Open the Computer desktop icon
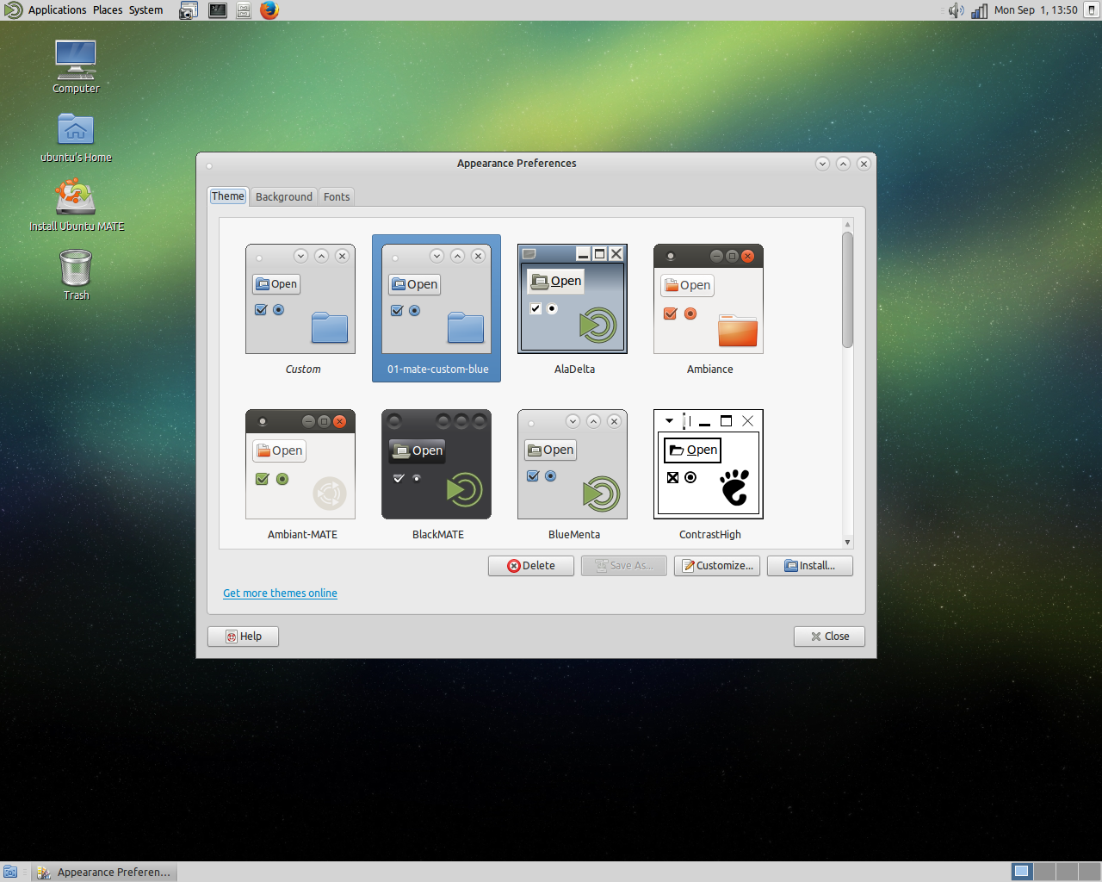Image resolution: width=1102 pixels, height=882 pixels. (76, 66)
